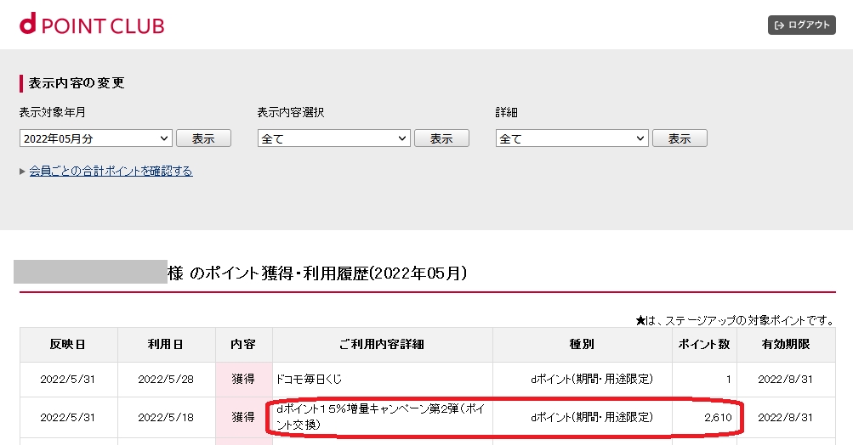Click 表示 button next to 2022年05月分
Viewport: 853px width, 445px height.
tap(203, 138)
